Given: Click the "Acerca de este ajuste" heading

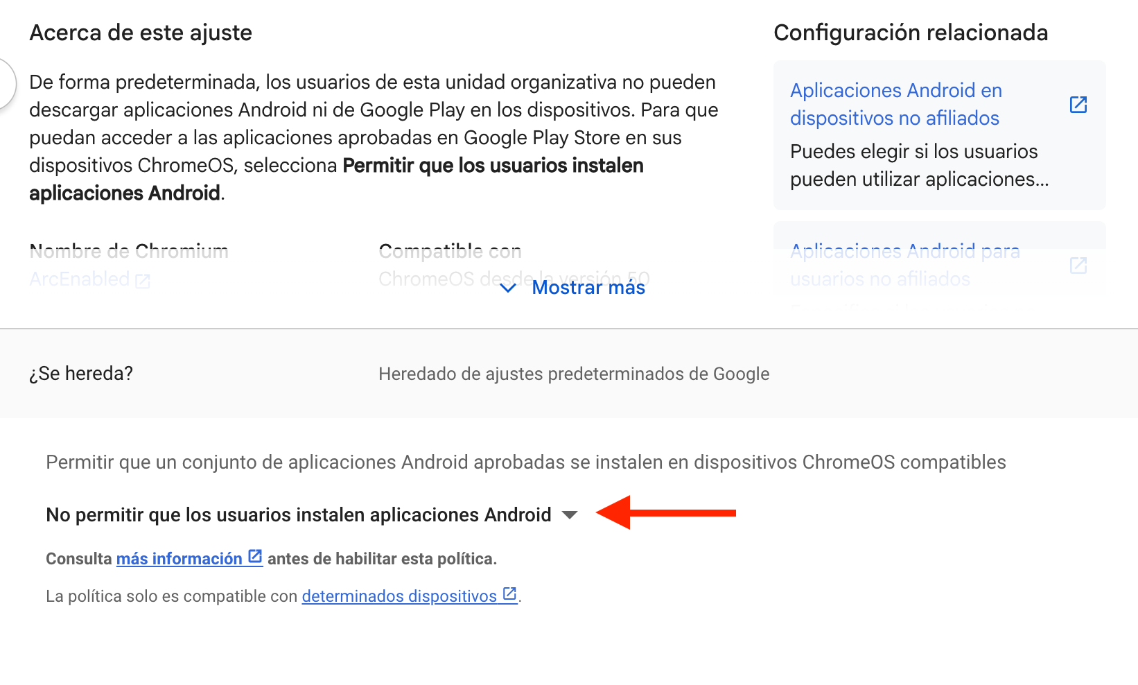Looking at the screenshot, I should pos(141,33).
